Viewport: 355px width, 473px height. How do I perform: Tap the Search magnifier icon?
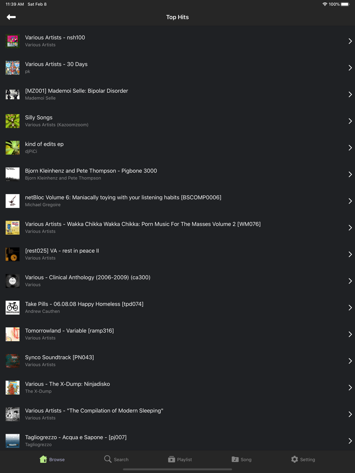click(108, 459)
